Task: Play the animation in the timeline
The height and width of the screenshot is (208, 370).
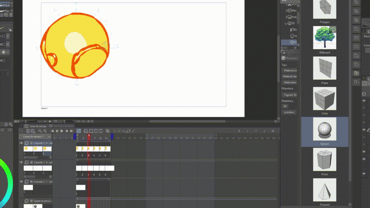Action: coord(62,131)
